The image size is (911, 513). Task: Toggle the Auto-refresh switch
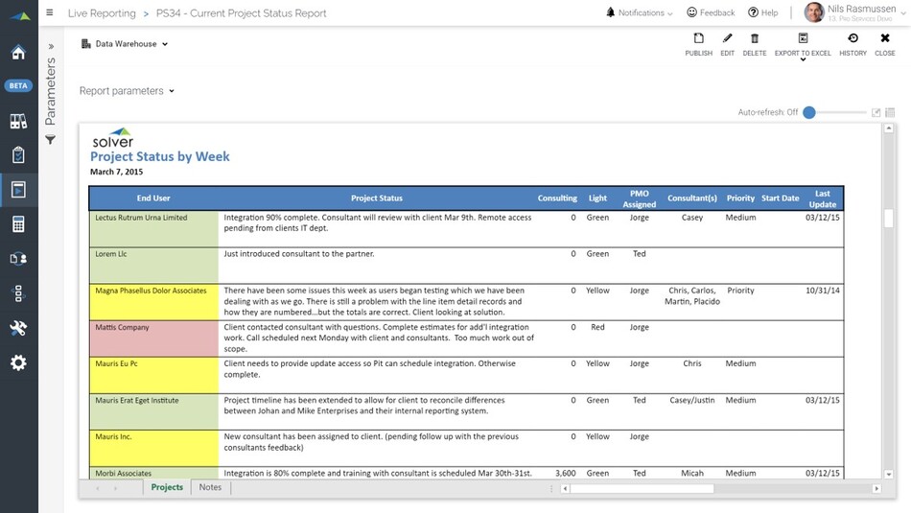(810, 112)
